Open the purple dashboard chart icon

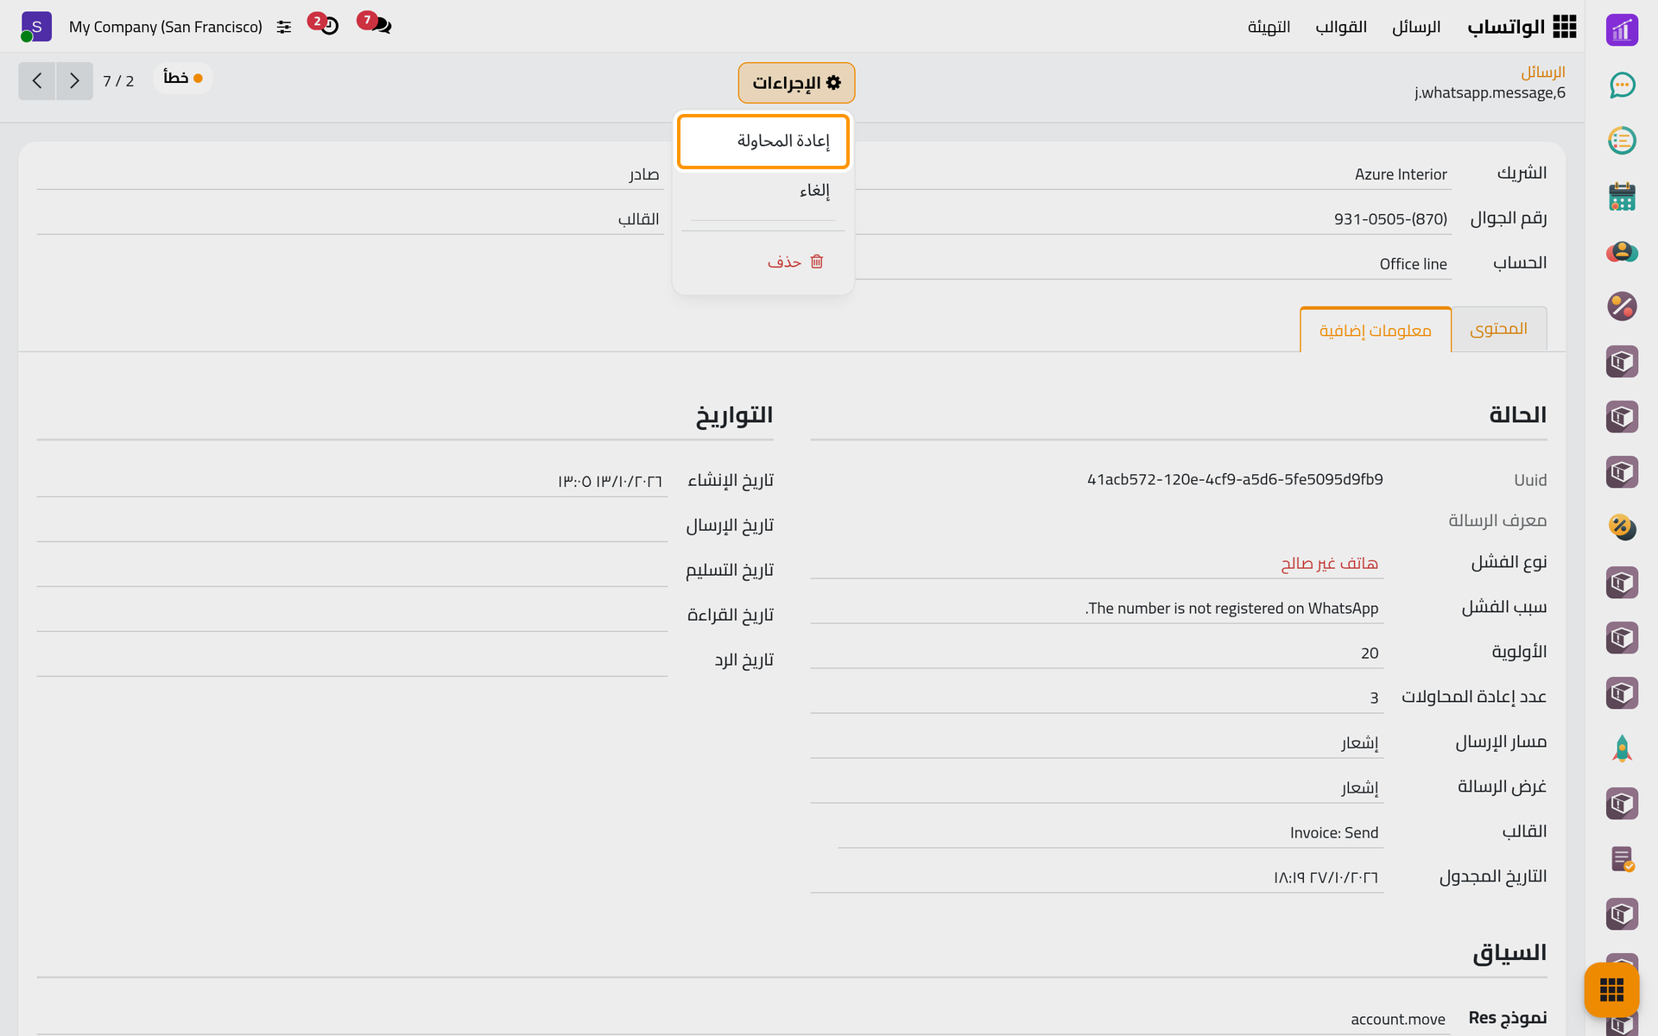click(1622, 30)
